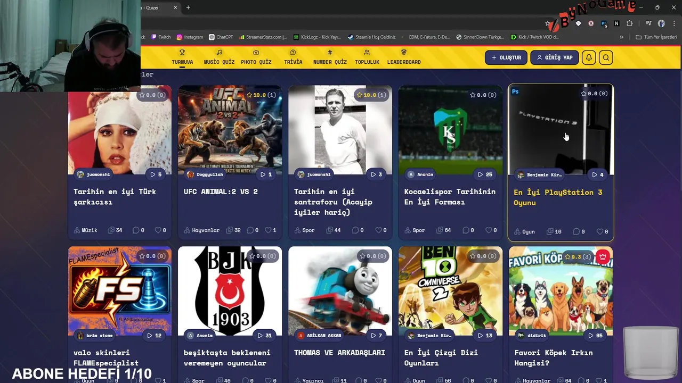682x383 pixels.
Task: Open the browser profile avatar
Action: pyautogui.click(x=661, y=23)
